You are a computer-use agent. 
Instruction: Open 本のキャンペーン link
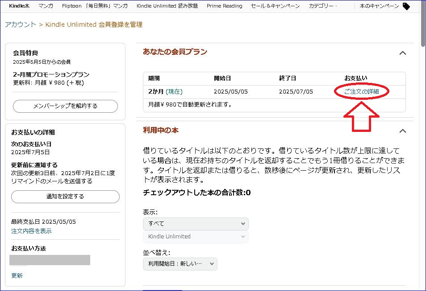(x=379, y=6)
